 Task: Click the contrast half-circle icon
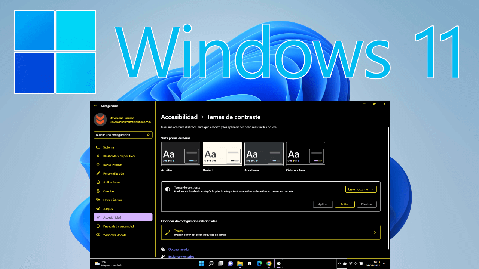(x=168, y=189)
